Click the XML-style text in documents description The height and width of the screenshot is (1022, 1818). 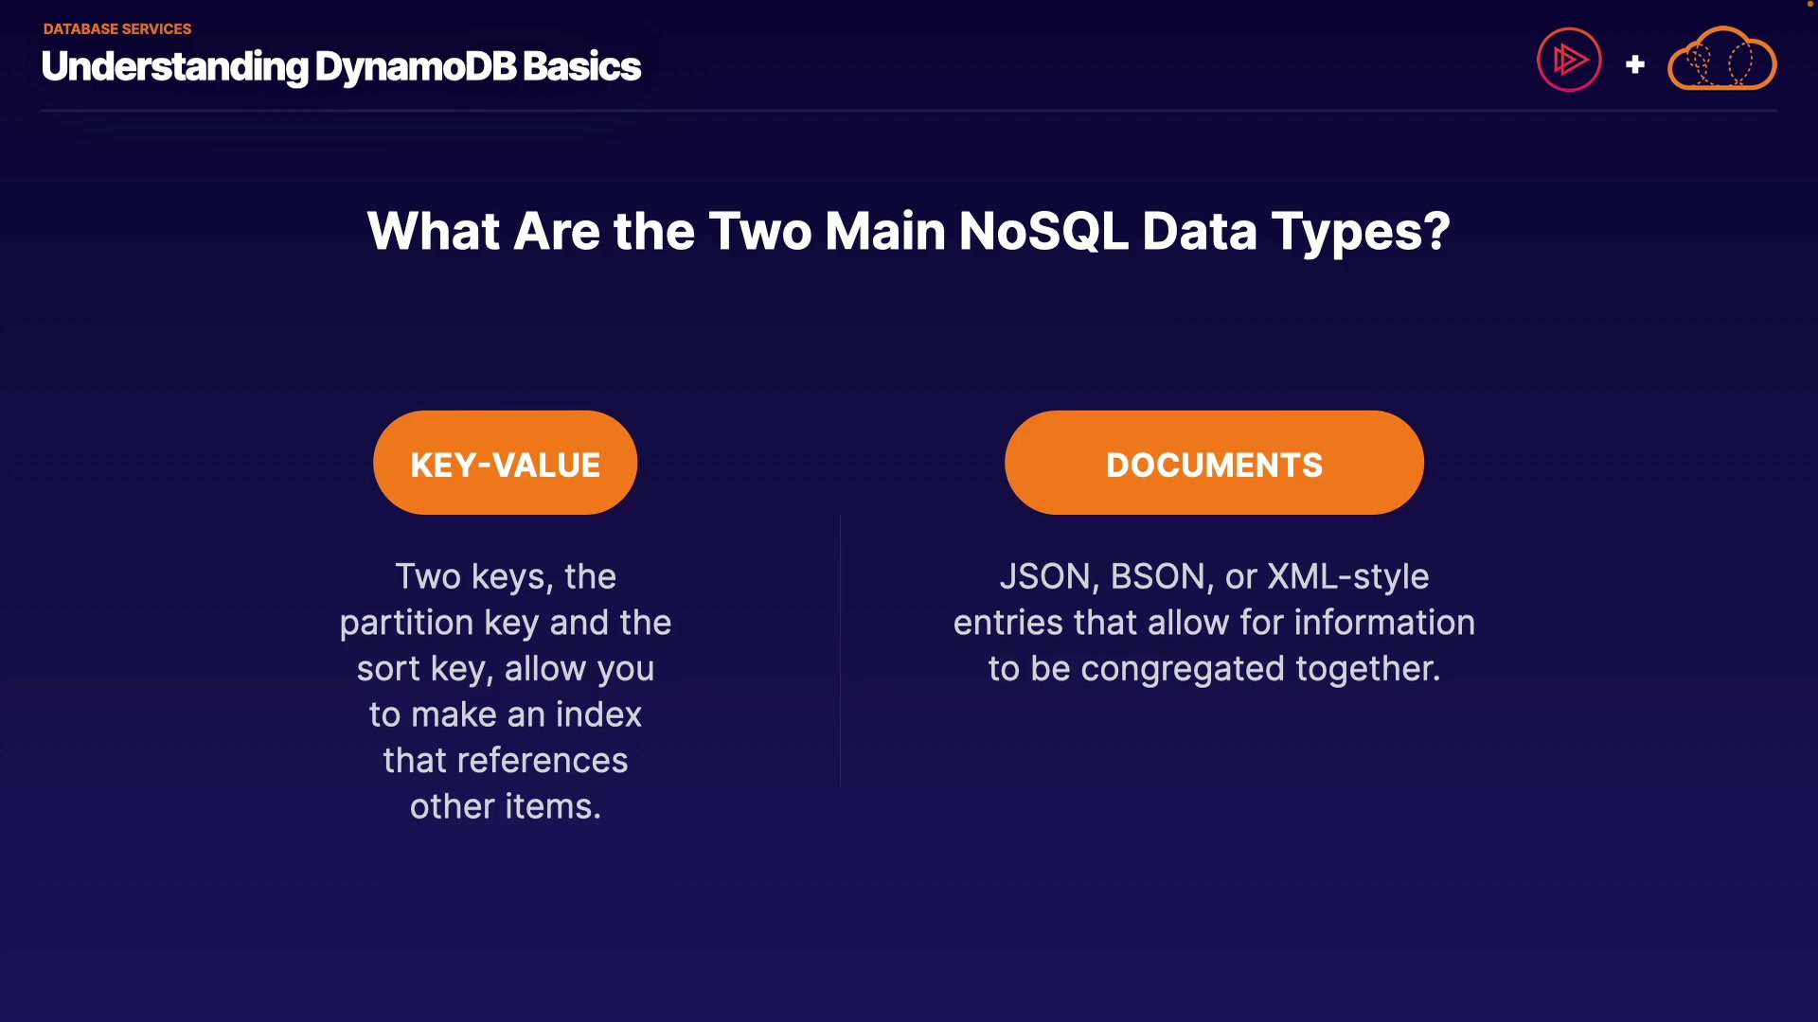[x=1347, y=576]
